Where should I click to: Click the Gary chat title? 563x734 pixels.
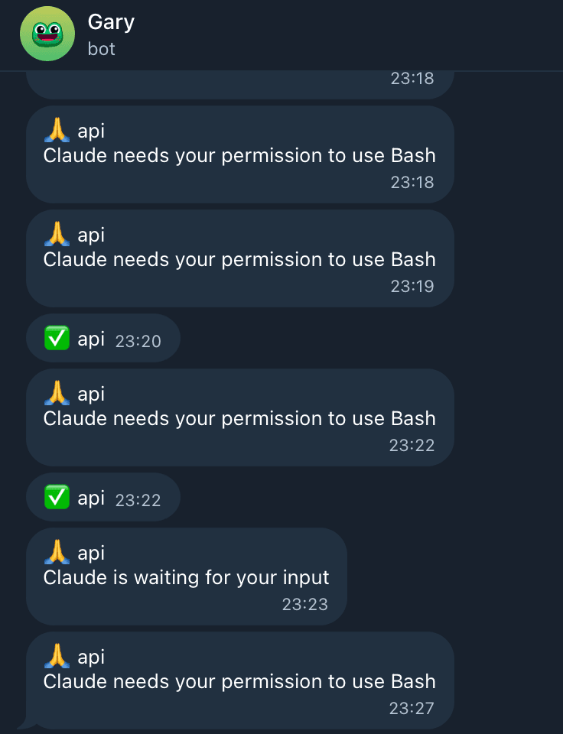tap(111, 22)
